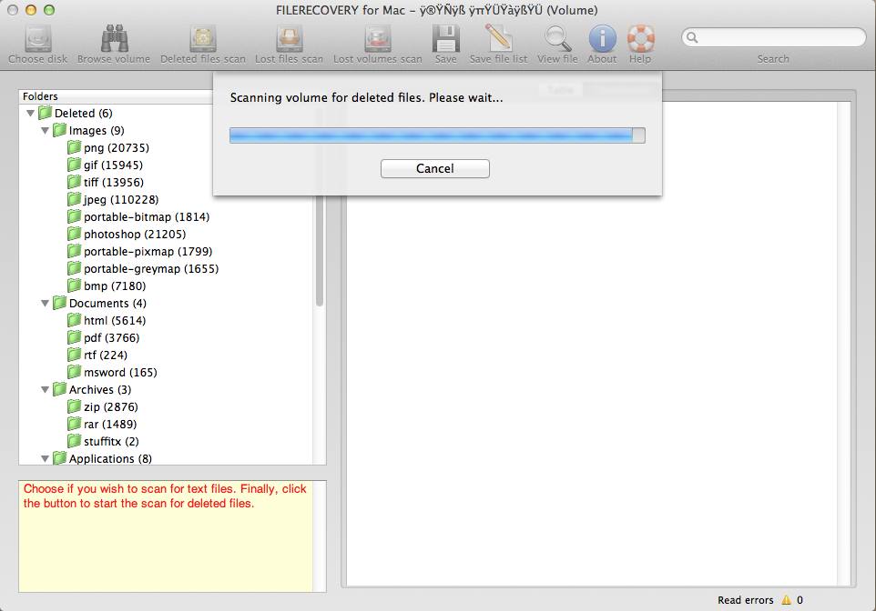
Task: Select the "portable-greymap (1655)" row label
Action: click(151, 269)
